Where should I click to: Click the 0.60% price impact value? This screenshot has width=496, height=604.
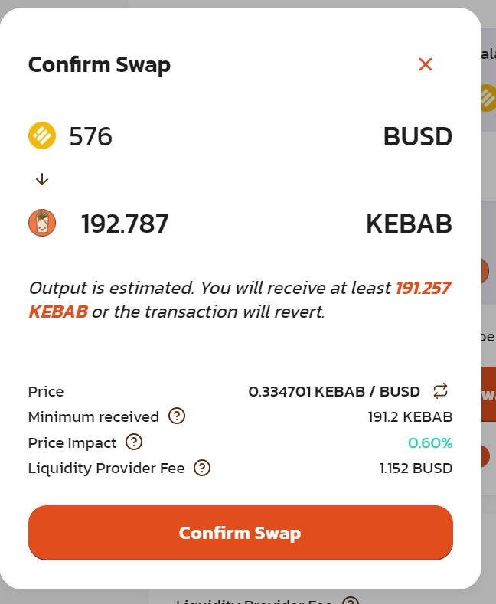[429, 442]
